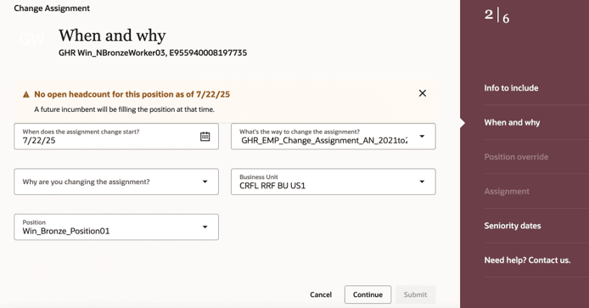Select the When and why step
Viewport: 589px width, 308px height.
(x=512, y=122)
